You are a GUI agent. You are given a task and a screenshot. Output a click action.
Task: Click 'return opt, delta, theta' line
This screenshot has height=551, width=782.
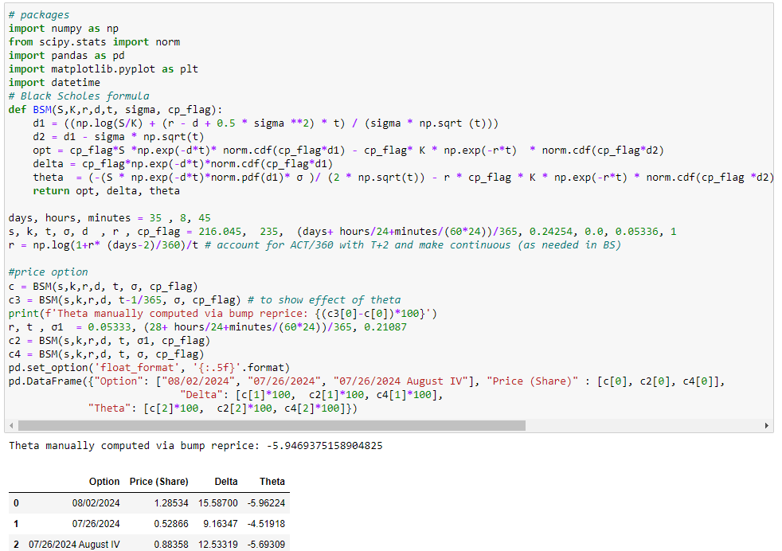(x=106, y=190)
